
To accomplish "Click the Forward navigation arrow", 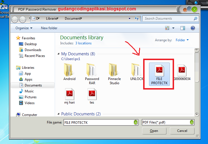I will (22, 19).
